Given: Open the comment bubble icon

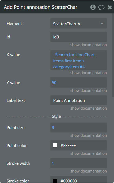Looking at the screenshot, I should pos(101,8).
